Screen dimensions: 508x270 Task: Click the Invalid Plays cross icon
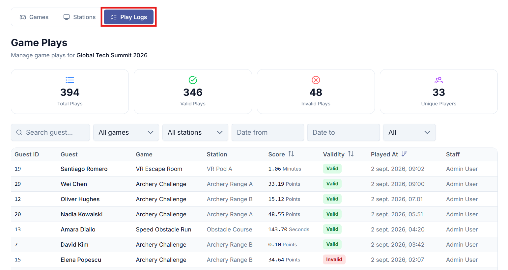316,80
